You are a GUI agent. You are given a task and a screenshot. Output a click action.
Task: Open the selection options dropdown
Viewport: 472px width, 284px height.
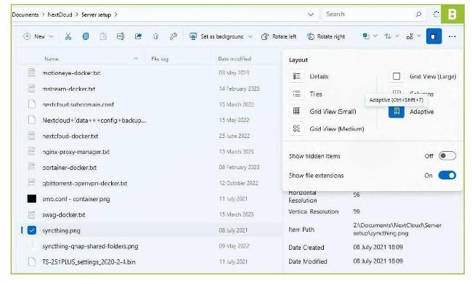click(370, 36)
